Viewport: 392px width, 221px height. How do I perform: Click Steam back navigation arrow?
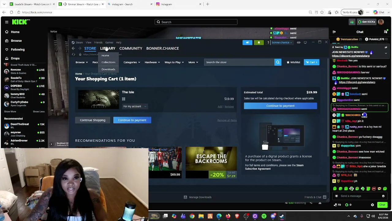pos(73,48)
